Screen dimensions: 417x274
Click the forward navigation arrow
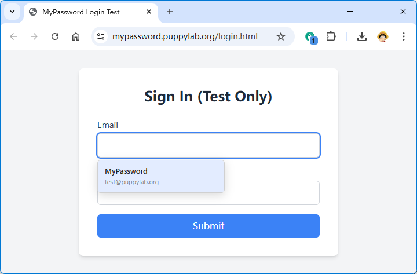tap(34, 36)
